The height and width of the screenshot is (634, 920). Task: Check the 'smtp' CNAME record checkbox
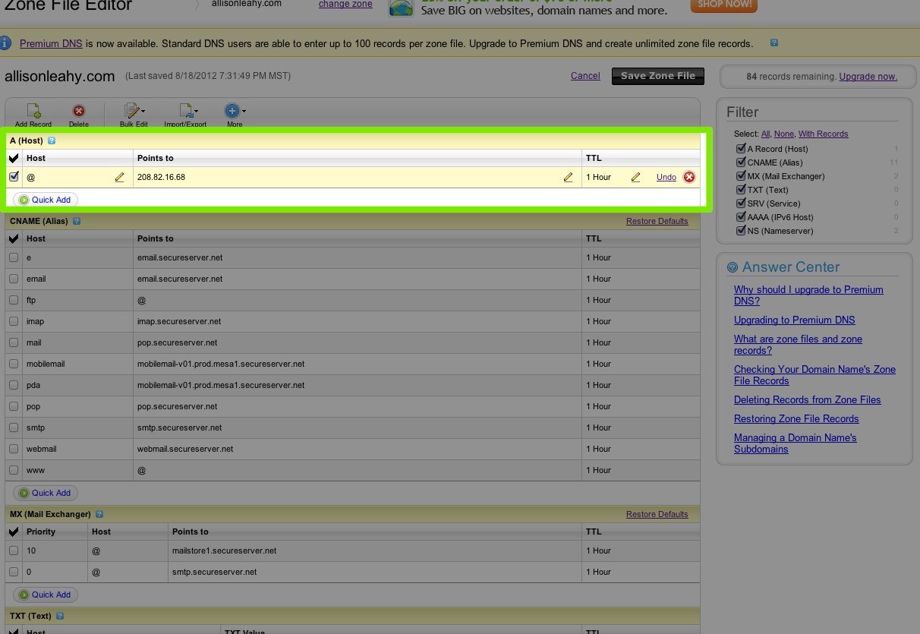coord(14,427)
